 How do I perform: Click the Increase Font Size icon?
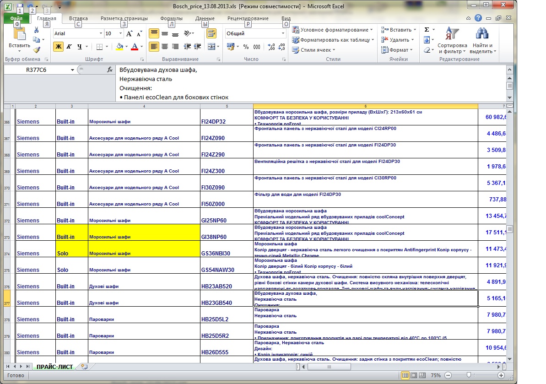click(x=129, y=33)
